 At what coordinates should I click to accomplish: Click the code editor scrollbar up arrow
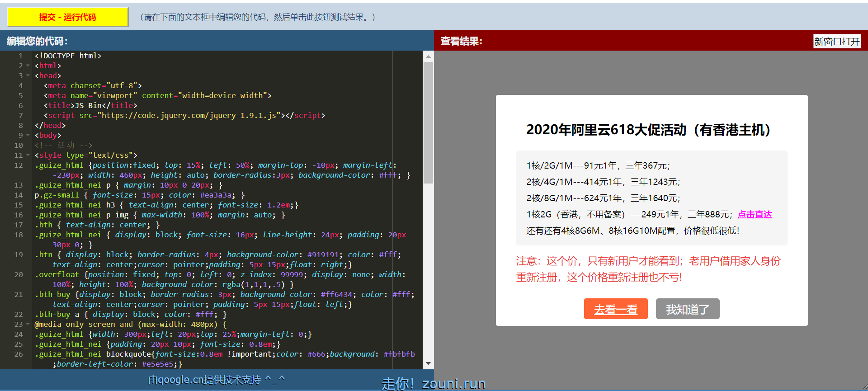[428, 57]
